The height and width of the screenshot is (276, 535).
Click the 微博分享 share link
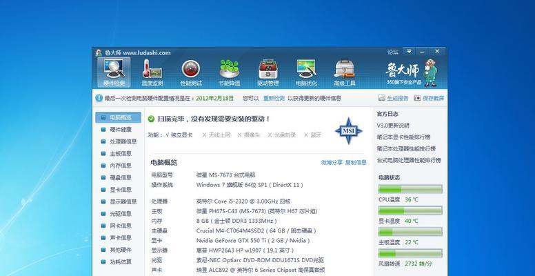[332, 163]
